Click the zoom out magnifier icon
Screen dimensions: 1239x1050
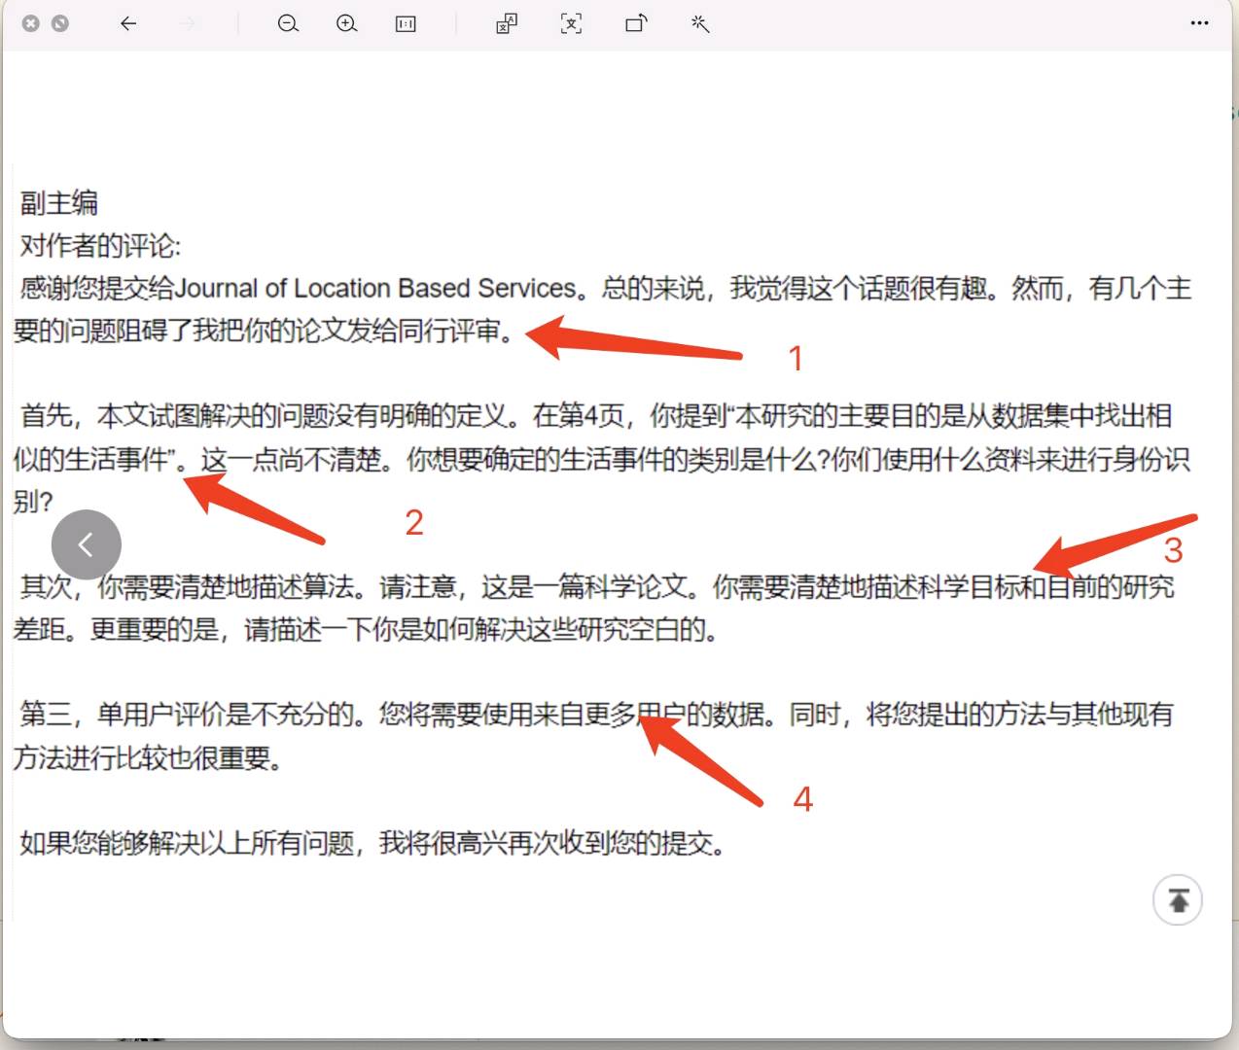click(288, 24)
